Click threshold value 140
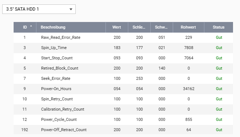The width and height of the screenshot is (240, 137). tap(162, 68)
